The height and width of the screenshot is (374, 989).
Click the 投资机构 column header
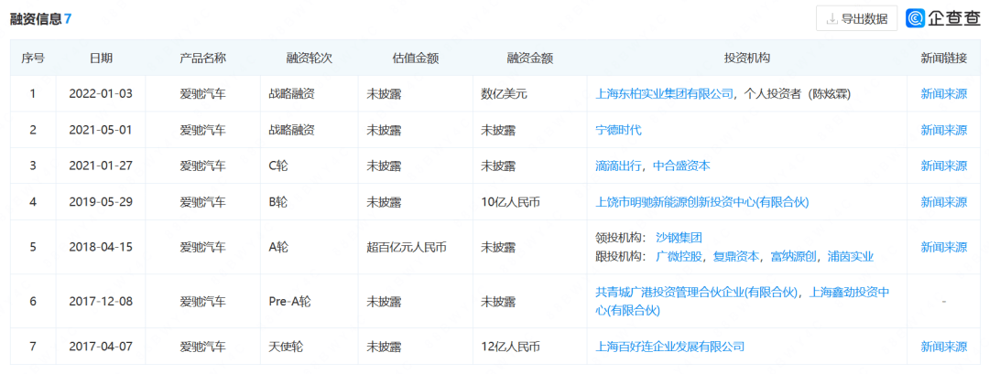[747, 58]
